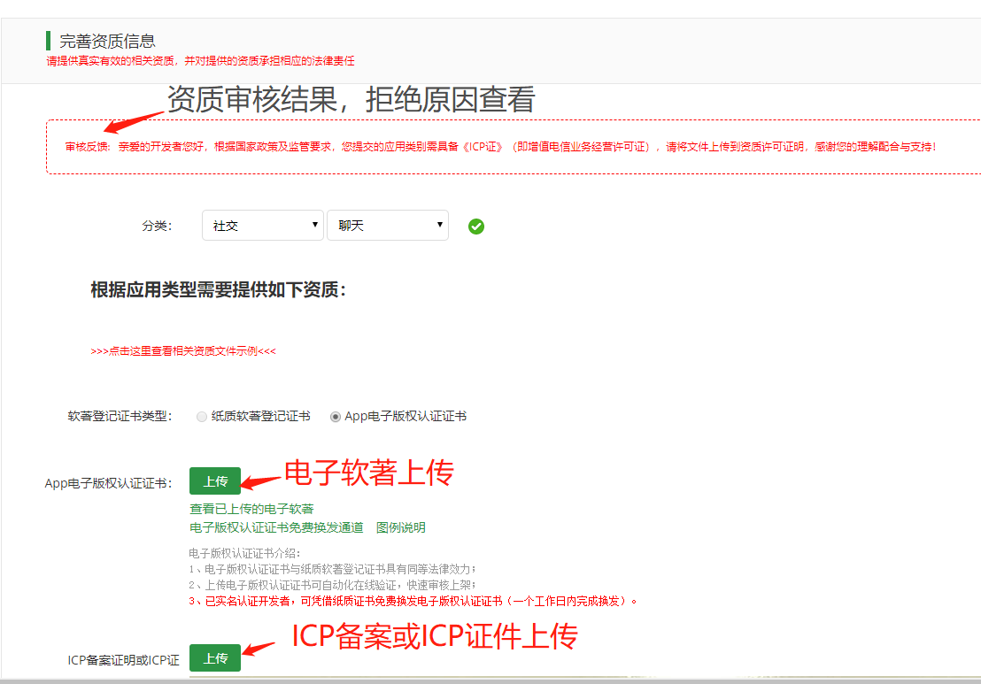
Task: Click the 电子版权认证证书介绍 text
Action: [x=244, y=553]
